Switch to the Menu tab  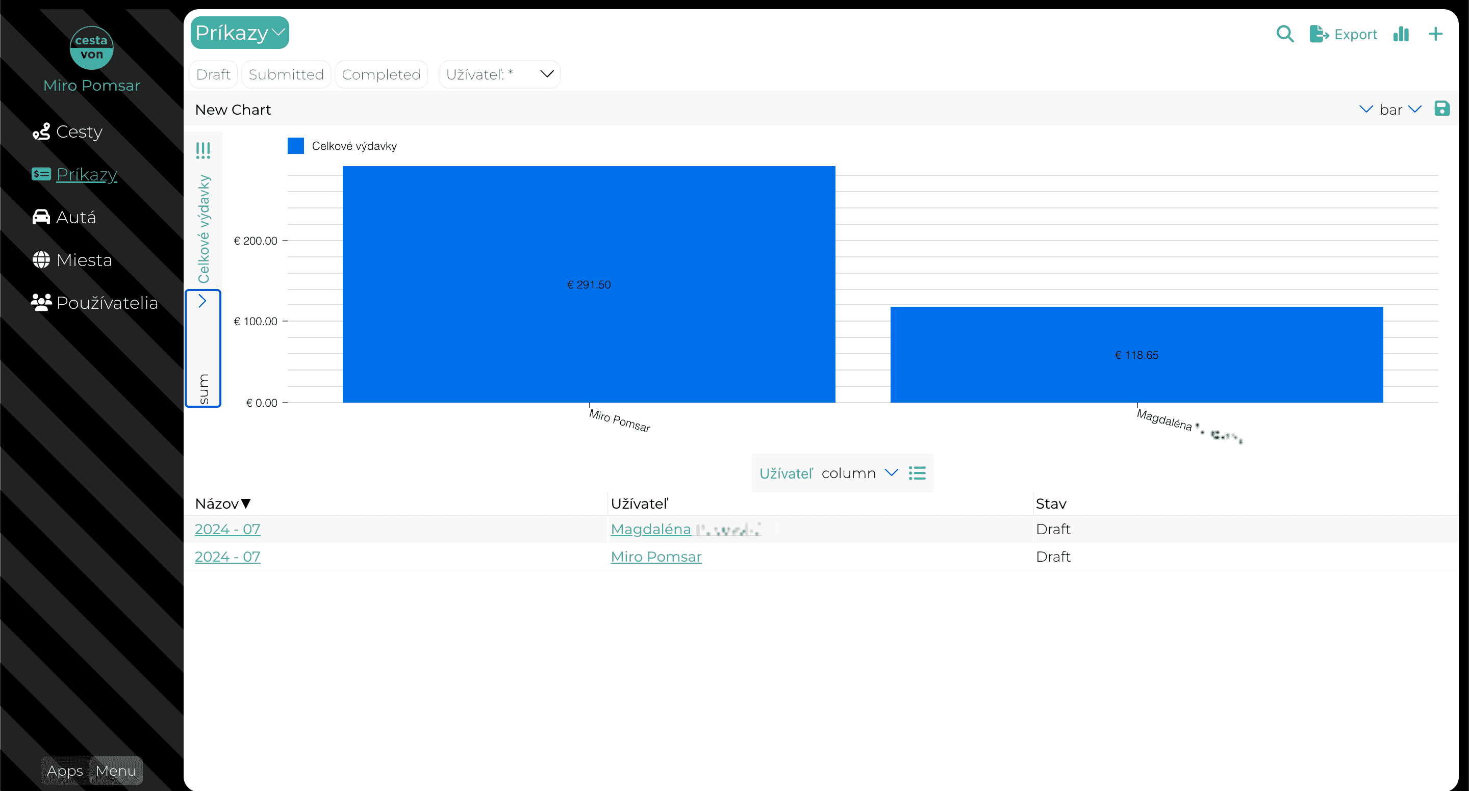[x=116, y=771]
